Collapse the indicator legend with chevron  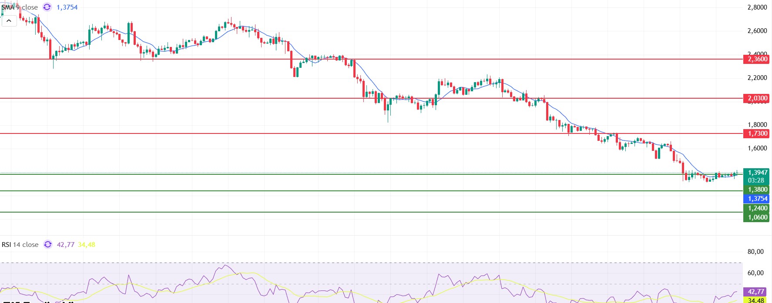pyautogui.click(x=9, y=20)
